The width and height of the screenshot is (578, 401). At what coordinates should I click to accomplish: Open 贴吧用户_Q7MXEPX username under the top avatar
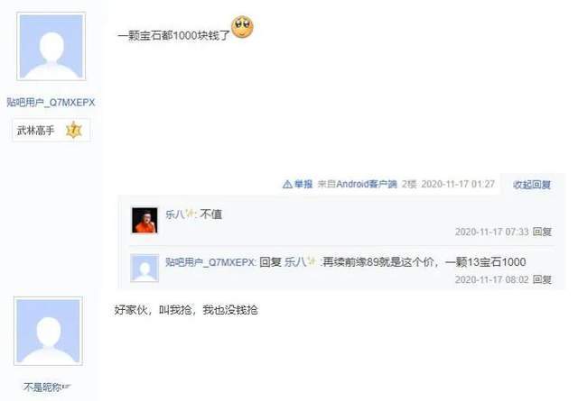(51, 102)
